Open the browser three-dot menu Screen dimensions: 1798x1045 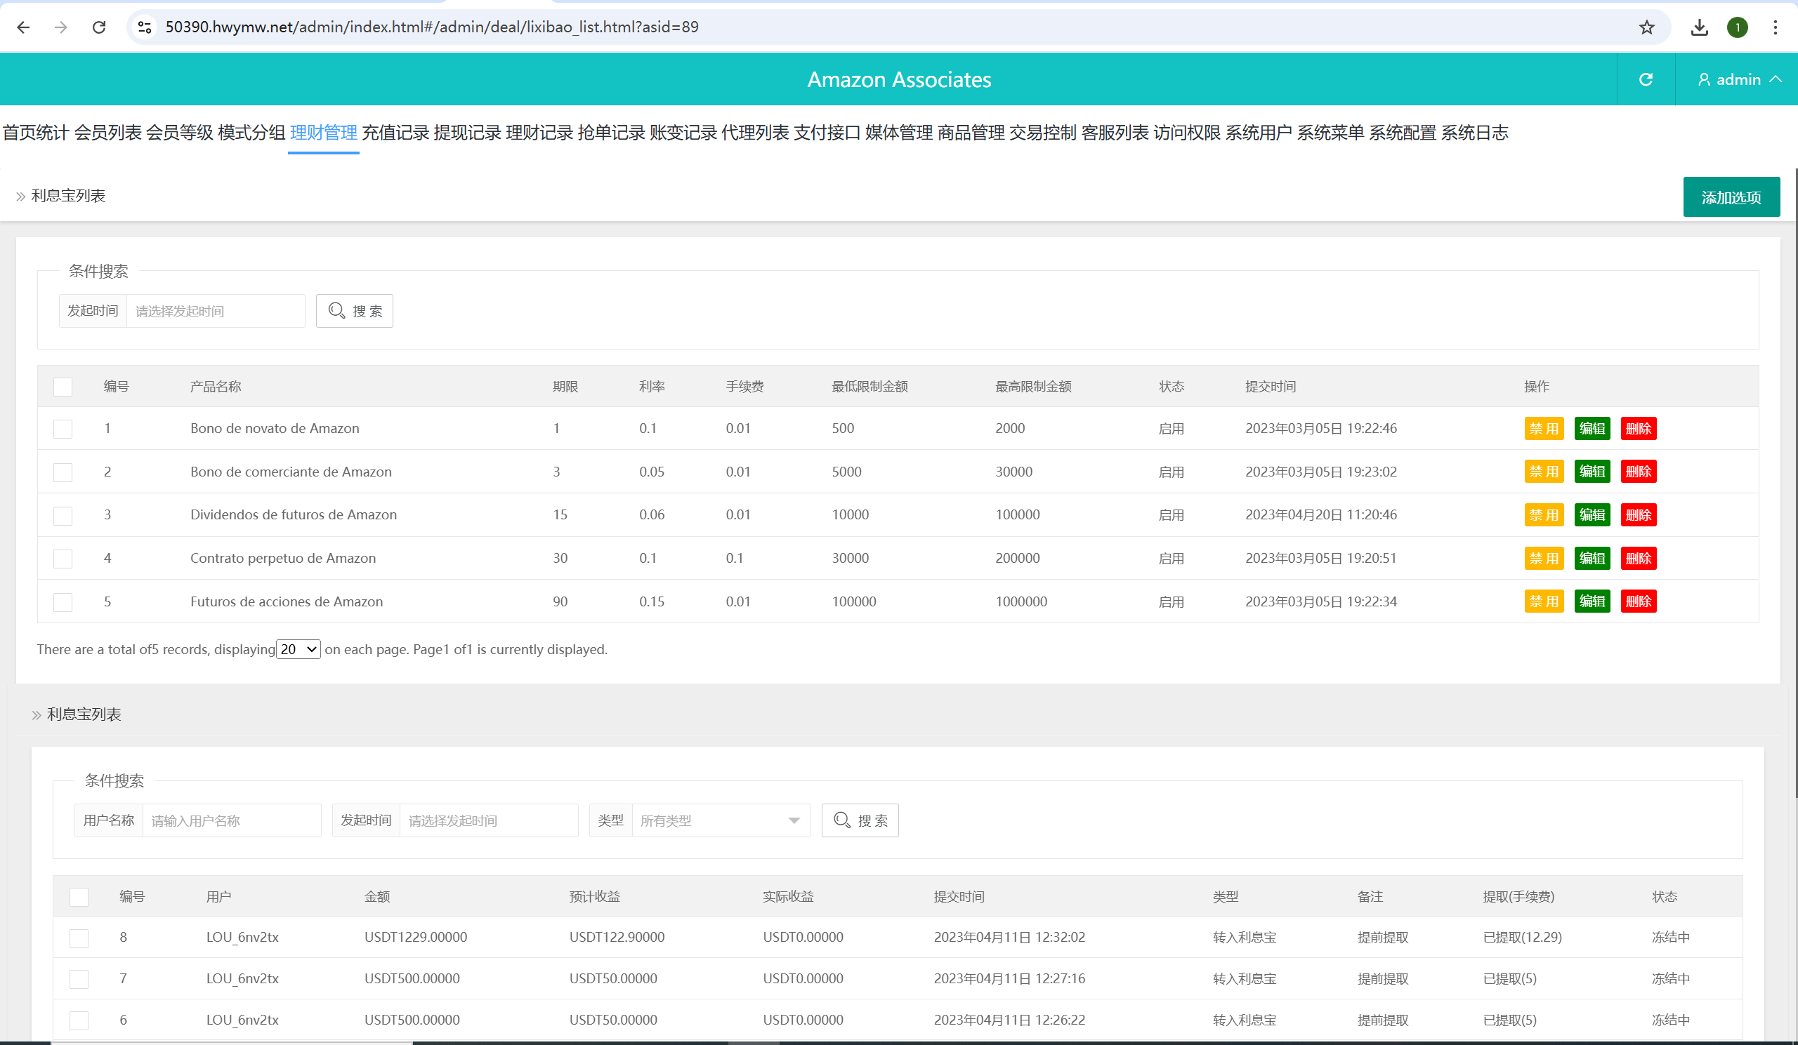(1774, 27)
